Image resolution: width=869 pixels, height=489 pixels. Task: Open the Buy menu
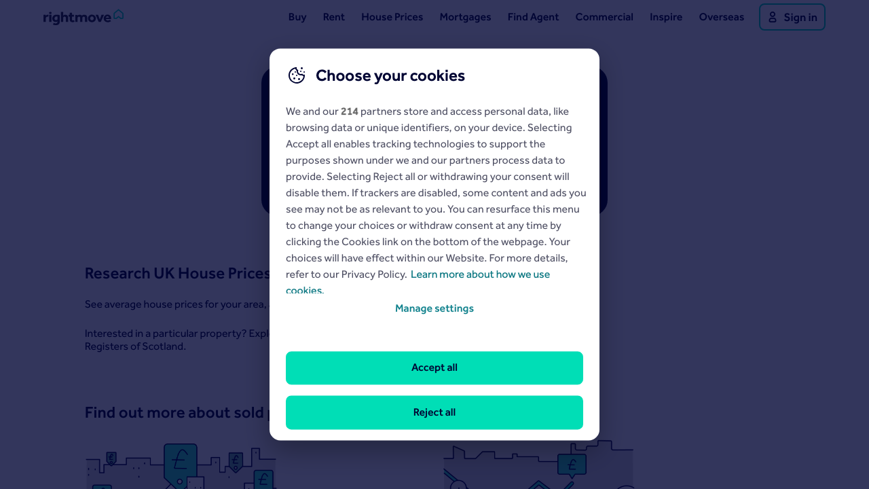(x=297, y=17)
